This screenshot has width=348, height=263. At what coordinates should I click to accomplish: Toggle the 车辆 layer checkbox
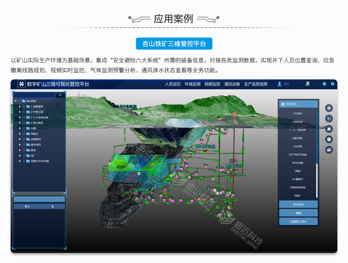(24, 128)
